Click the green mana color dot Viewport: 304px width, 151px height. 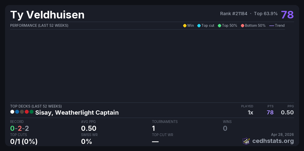point(31,112)
